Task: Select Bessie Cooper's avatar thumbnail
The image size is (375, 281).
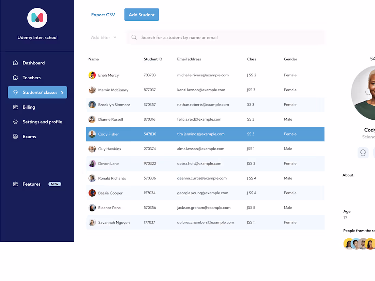Action: pos(92,193)
